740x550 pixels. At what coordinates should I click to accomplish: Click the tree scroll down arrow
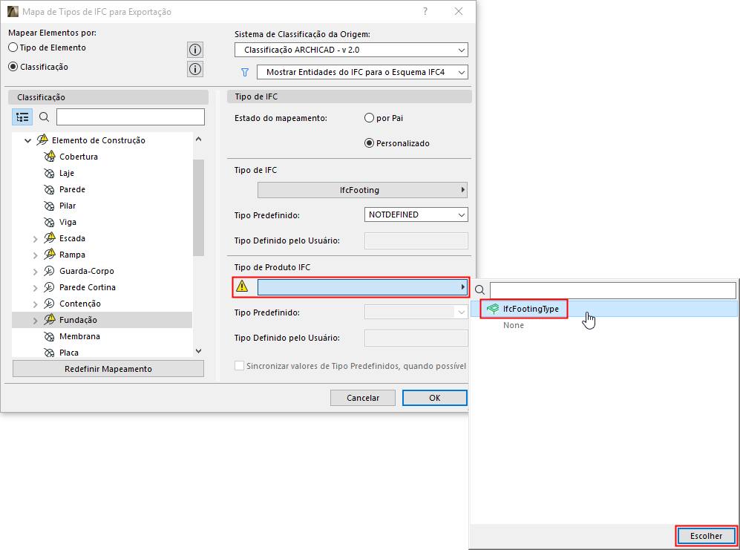coord(199,351)
